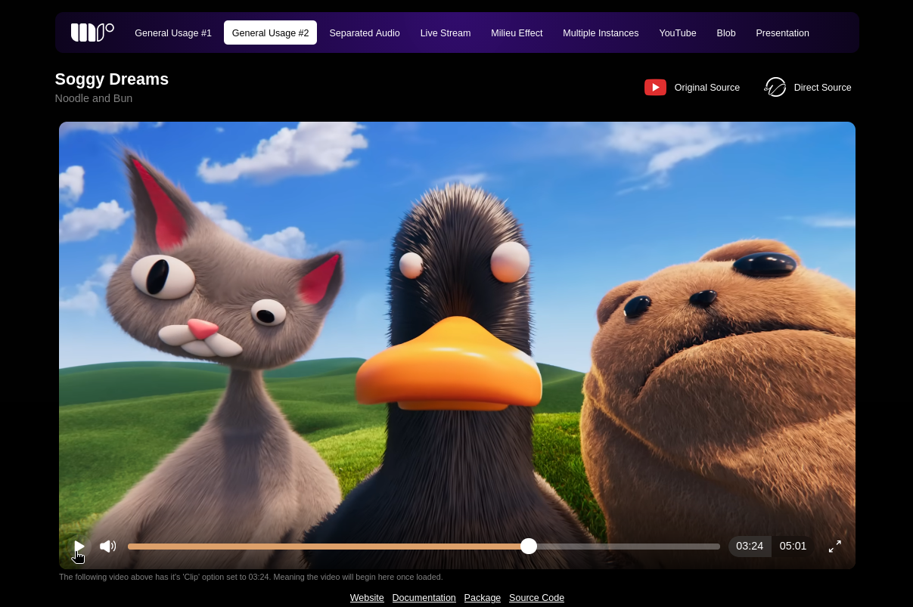Enter fullscreen mode with expand icon
The height and width of the screenshot is (607, 913).
(x=834, y=546)
